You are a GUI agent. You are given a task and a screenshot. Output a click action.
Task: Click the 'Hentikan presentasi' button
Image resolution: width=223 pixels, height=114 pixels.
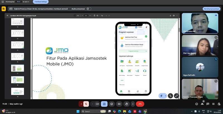pyautogui.click(x=211, y=9)
